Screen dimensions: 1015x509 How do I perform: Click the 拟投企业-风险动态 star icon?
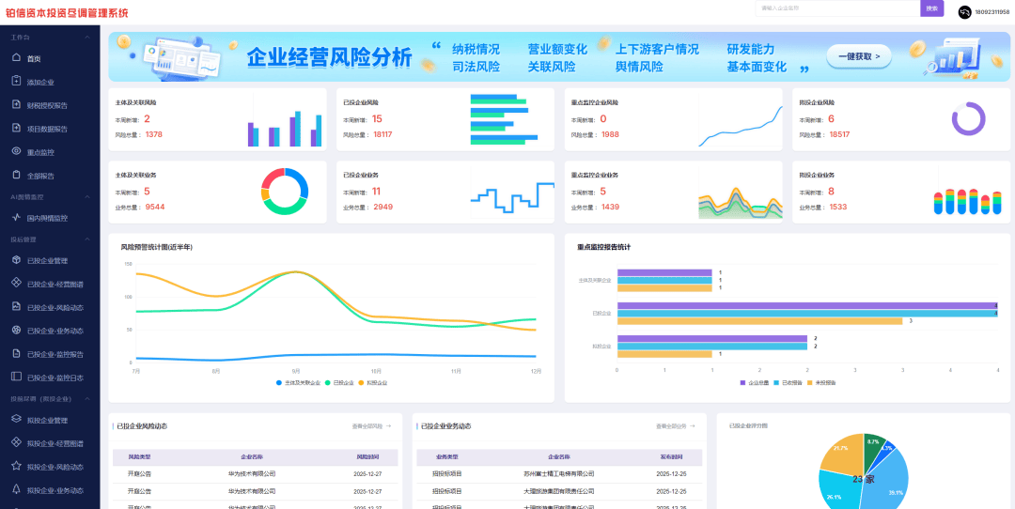[x=16, y=466]
